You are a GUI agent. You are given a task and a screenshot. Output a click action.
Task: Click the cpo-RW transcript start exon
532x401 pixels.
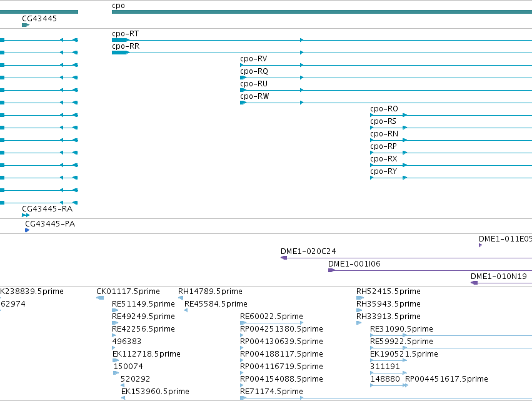coord(243,103)
